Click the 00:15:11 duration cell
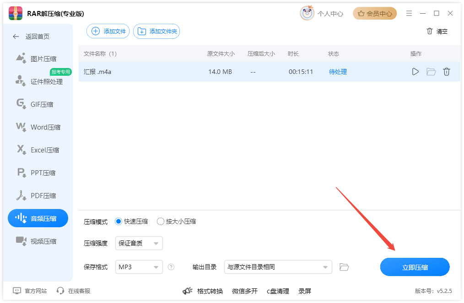 click(301, 72)
